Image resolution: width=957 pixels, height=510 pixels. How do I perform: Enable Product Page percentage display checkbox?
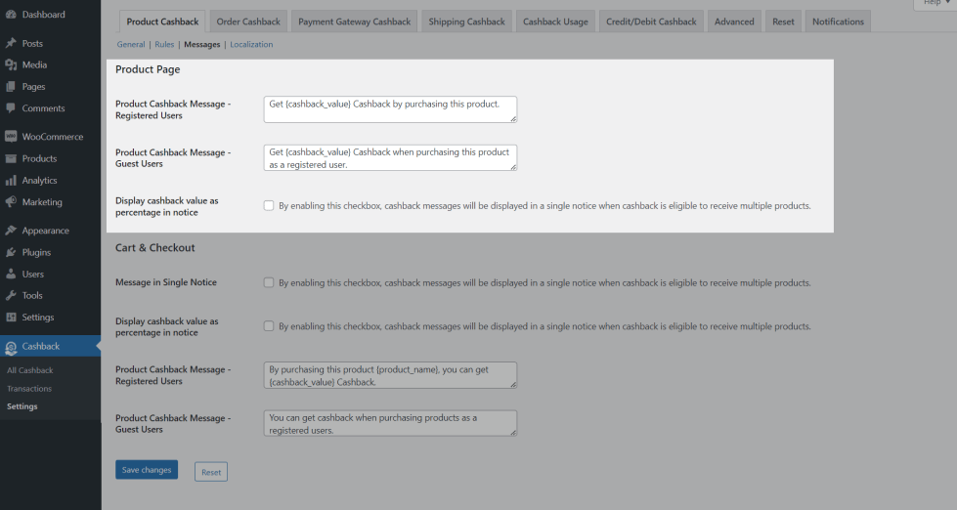(x=269, y=206)
